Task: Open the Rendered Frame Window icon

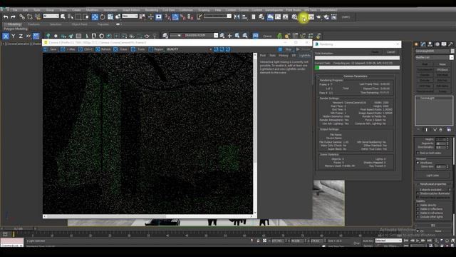Action: click(311, 17)
